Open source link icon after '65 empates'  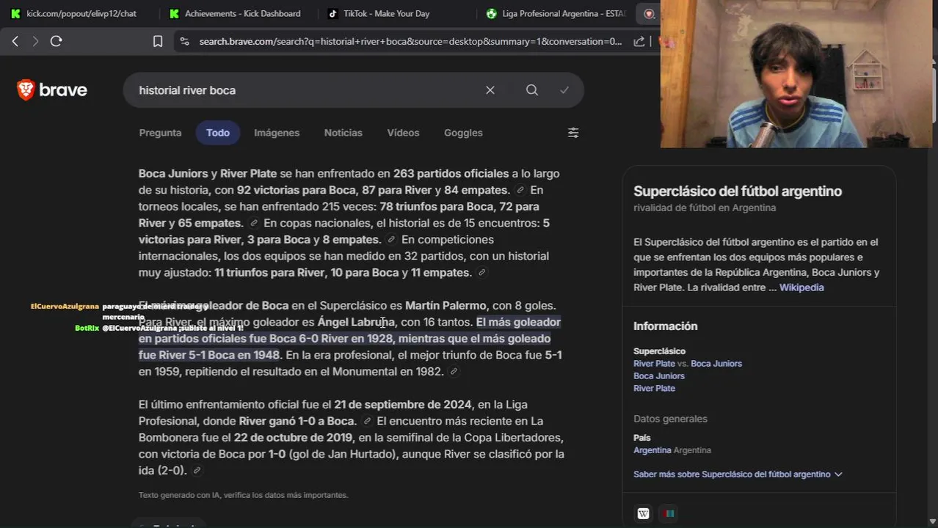click(x=254, y=224)
